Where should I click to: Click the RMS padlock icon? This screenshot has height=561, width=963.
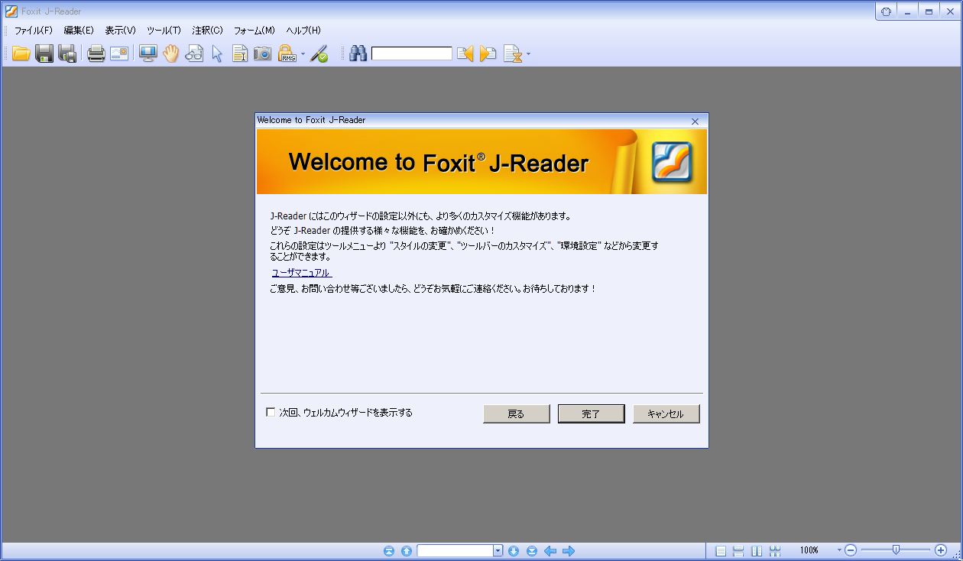[287, 54]
